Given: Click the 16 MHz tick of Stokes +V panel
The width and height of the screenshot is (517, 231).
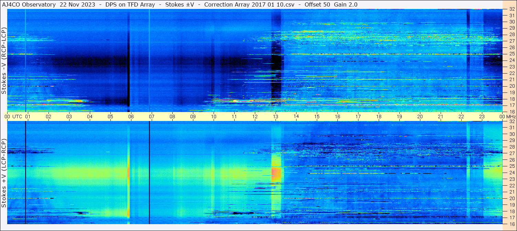Looking at the screenshot, I should pos(512,223).
